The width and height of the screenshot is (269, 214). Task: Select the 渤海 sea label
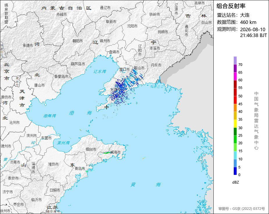point(80,113)
